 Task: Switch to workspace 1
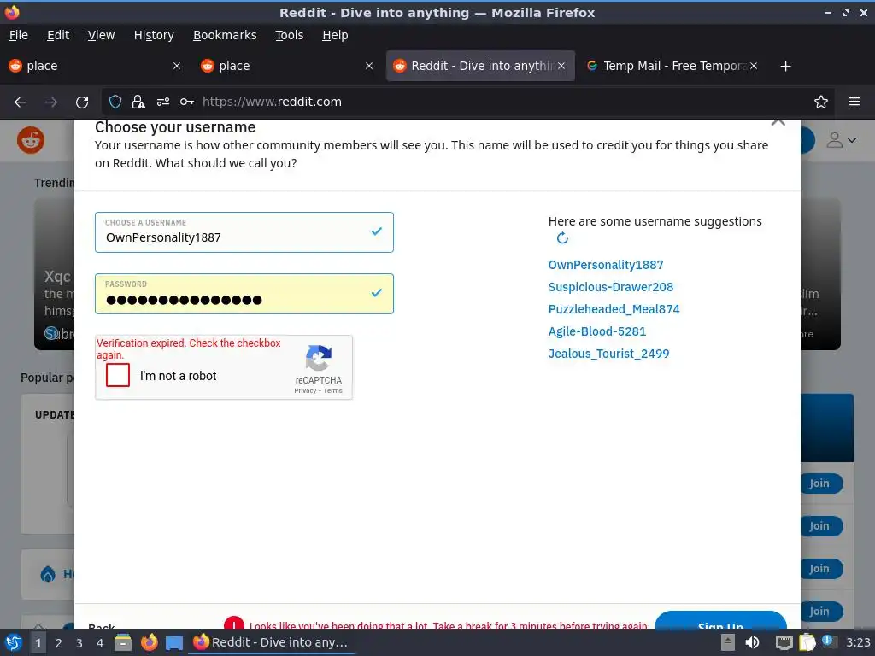point(38,643)
